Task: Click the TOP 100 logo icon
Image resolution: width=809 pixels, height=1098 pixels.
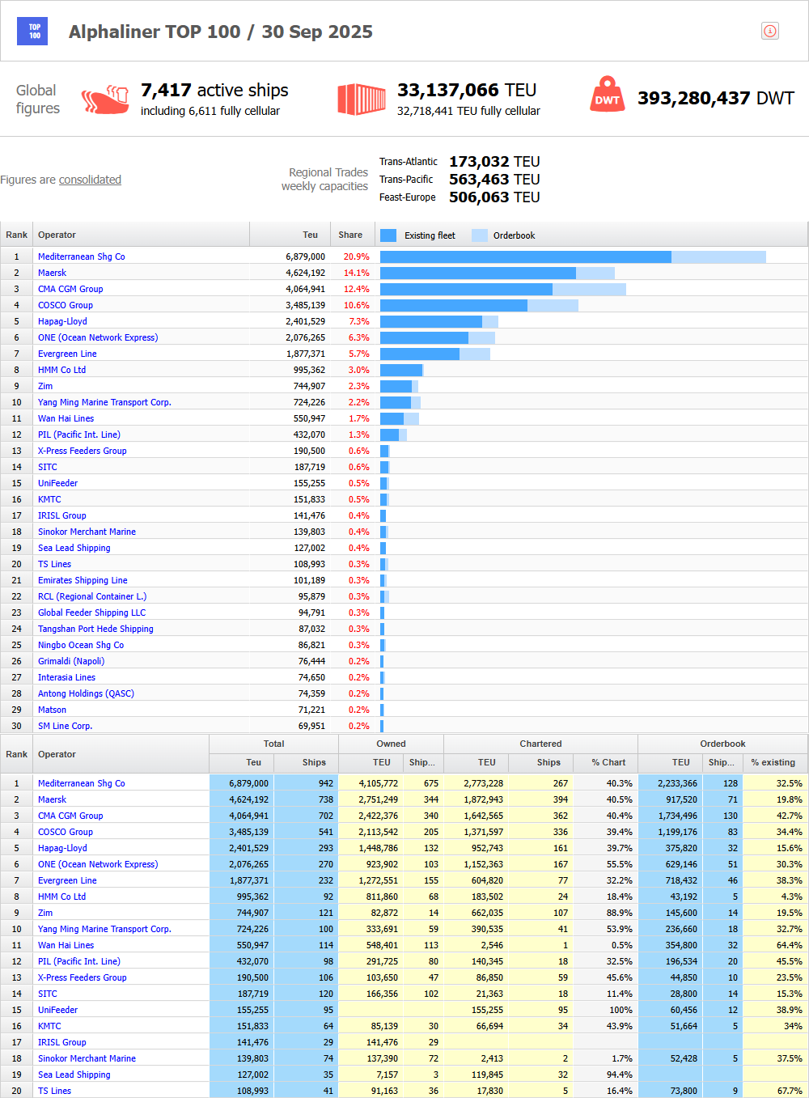Action: click(x=32, y=32)
